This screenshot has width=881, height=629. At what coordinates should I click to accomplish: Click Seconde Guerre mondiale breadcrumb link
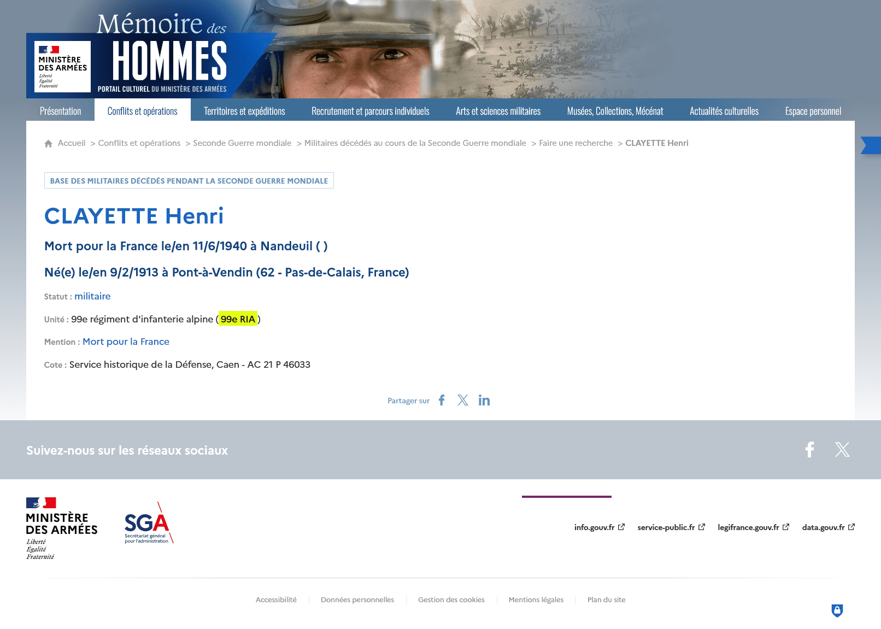(x=242, y=143)
